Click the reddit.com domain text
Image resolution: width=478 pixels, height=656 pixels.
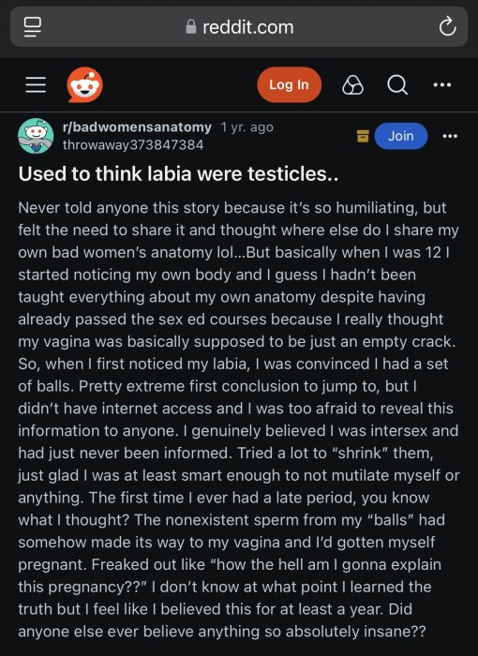click(x=248, y=27)
